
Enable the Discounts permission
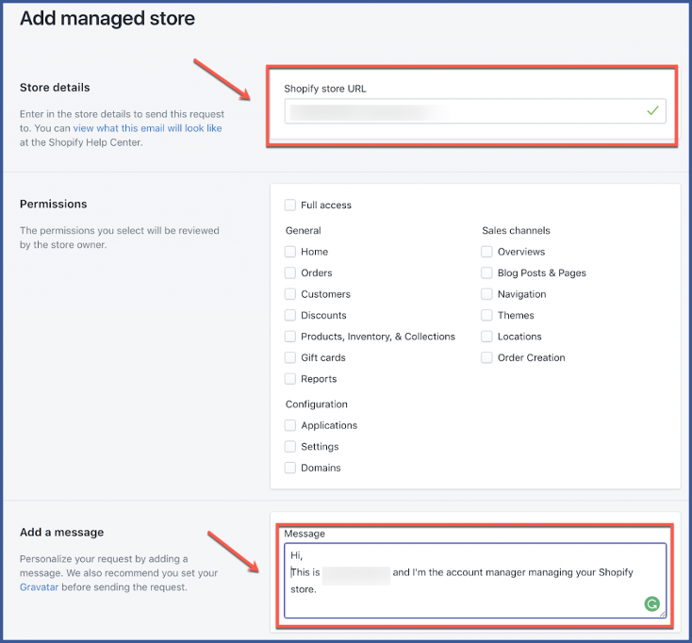point(290,315)
